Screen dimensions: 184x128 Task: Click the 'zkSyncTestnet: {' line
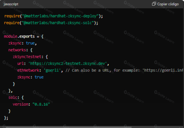(30, 57)
